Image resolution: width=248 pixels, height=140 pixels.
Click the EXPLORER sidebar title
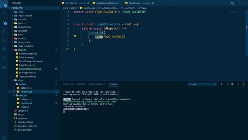coord(17,3)
